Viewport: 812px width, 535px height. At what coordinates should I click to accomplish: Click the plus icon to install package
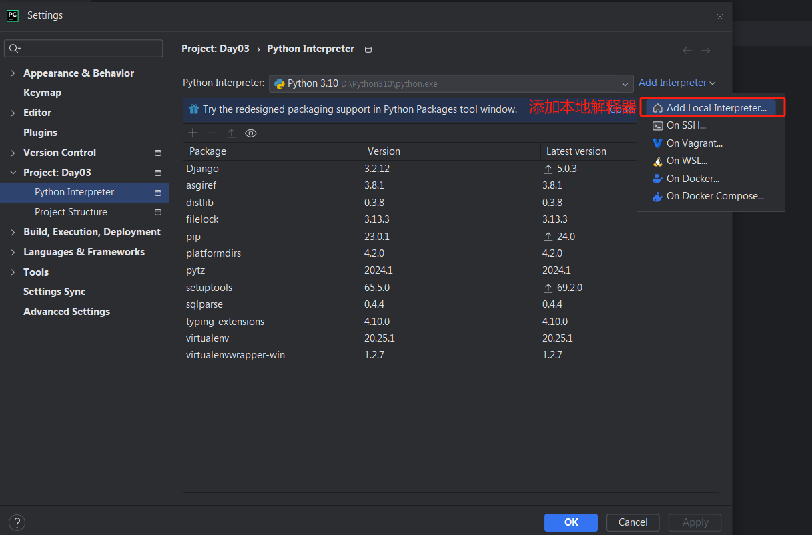point(193,133)
